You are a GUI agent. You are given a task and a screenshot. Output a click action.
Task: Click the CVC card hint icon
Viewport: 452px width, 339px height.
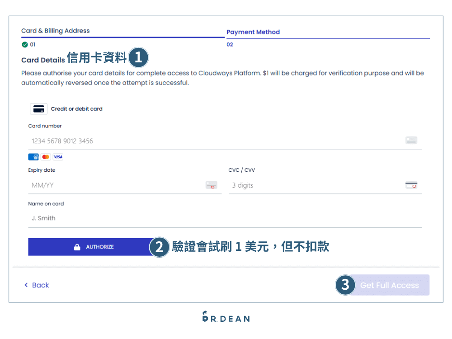[x=411, y=185]
